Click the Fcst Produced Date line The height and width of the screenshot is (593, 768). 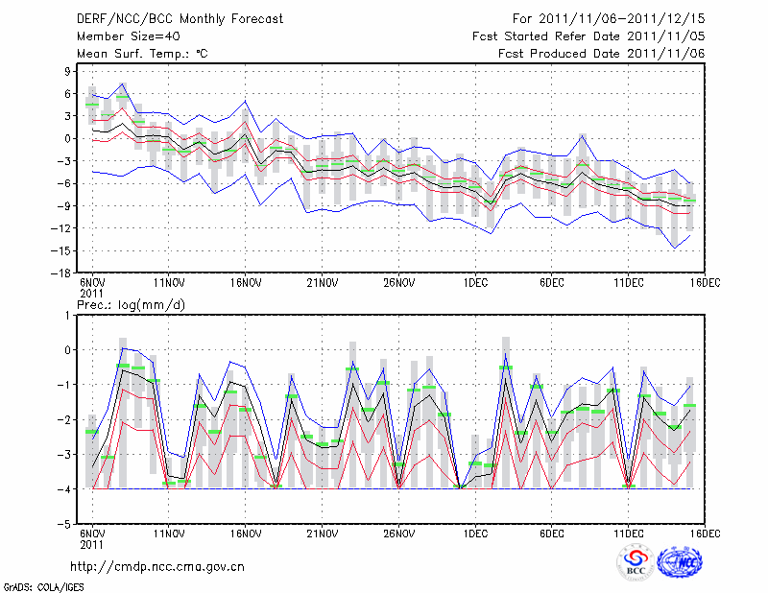[601, 54]
